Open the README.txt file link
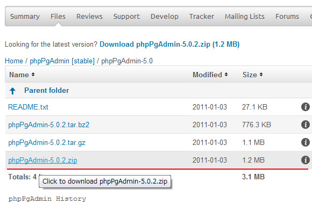This screenshot has width=312, height=204. click(x=28, y=107)
